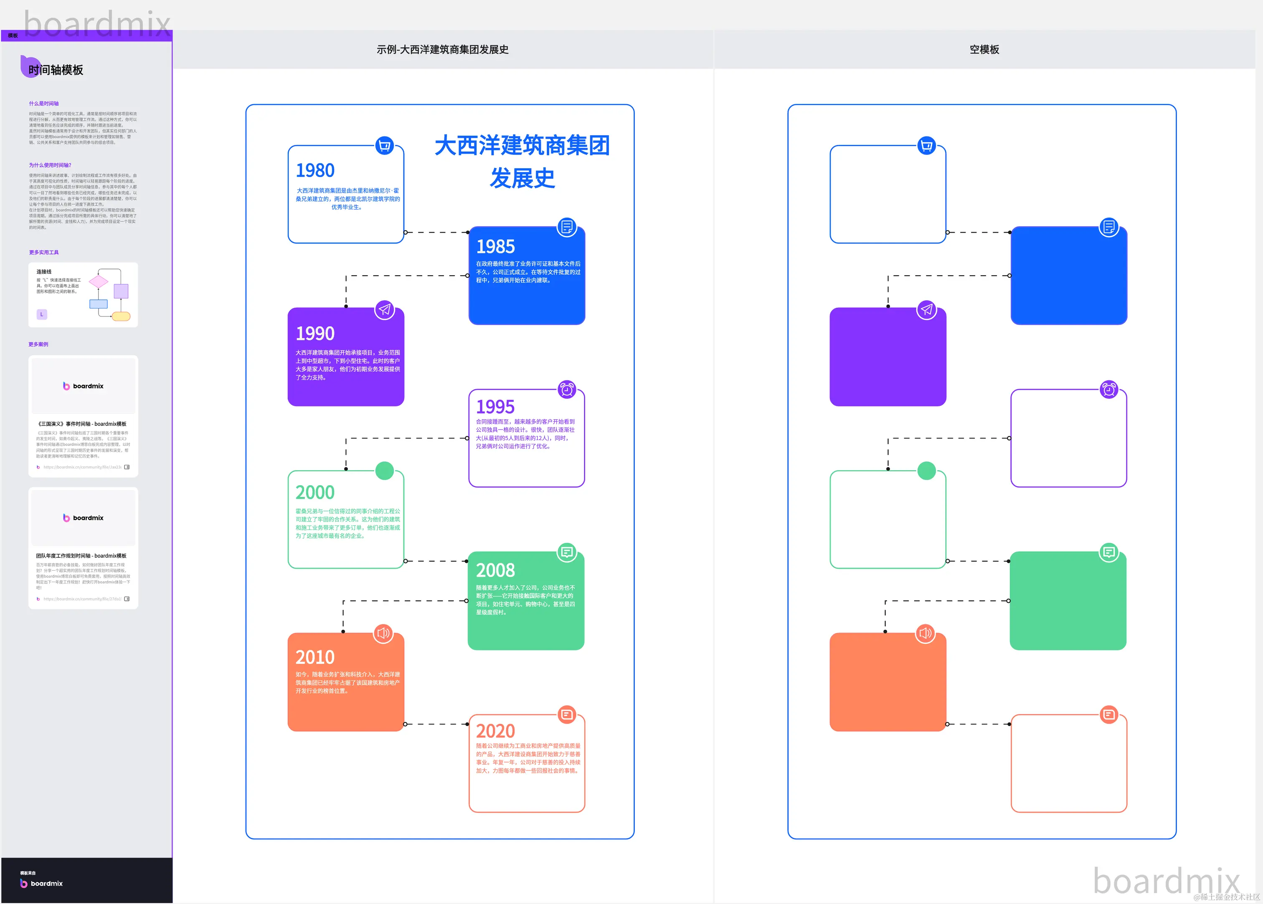The image size is (1263, 904).
Task: Select the 2010 year text
Action: pyautogui.click(x=315, y=657)
